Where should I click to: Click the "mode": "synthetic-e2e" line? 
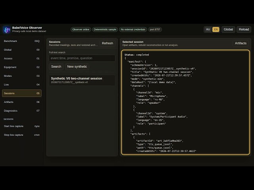(x=147, y=79)
